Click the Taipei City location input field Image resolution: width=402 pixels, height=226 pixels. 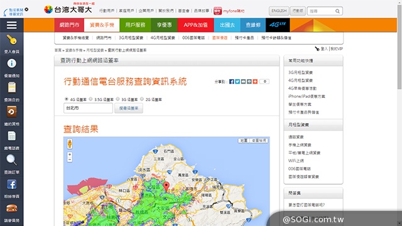[88, 108]
